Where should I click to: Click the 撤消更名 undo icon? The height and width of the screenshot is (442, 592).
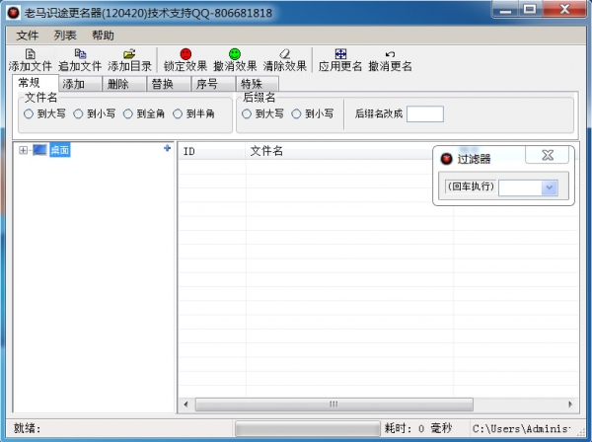(x=390, y=54)
